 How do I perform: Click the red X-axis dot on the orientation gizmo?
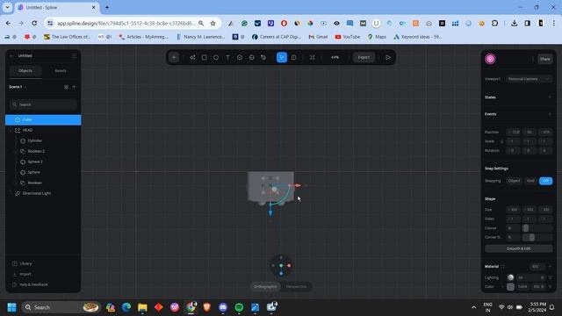[289, 265]
